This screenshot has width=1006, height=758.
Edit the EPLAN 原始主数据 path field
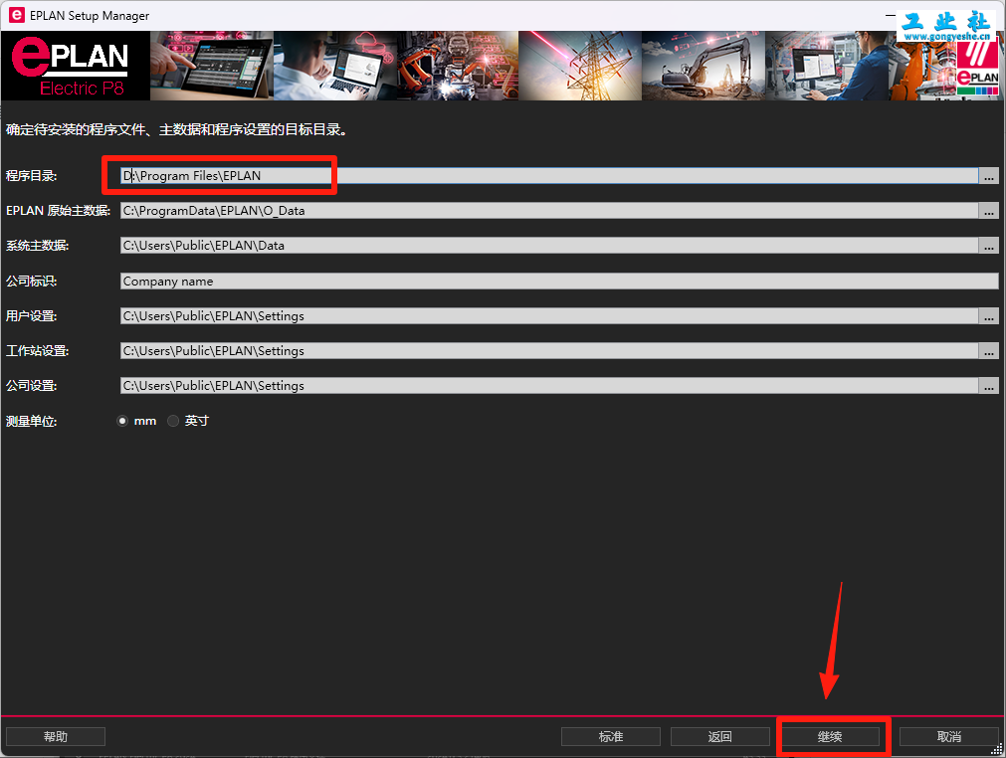click(x=549, y=211)
